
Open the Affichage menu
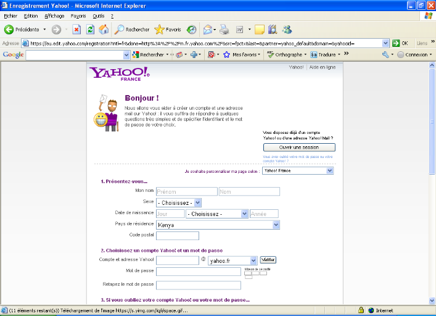(x=54, y=16)
